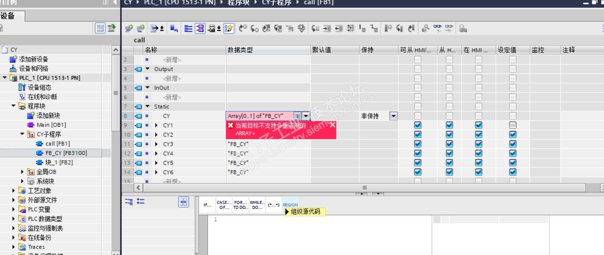Toggle the highlighted purple tag-list toolbar icon
The image size is (604, 255).
click(x=200, y=28)
